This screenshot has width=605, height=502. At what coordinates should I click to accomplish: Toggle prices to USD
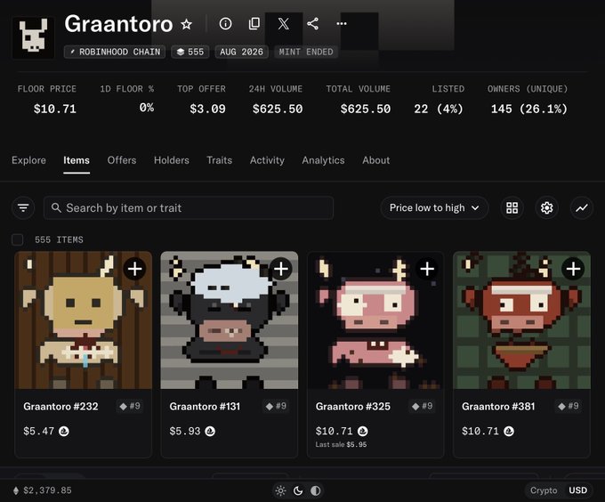tap(578, 490)
